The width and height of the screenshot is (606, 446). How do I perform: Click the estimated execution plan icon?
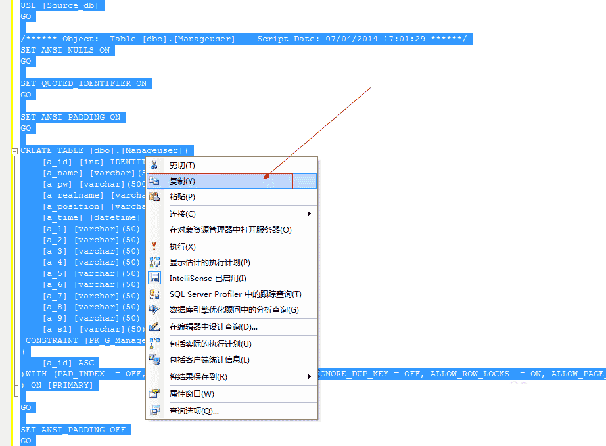pyautogui.click(x=154, y=262)
